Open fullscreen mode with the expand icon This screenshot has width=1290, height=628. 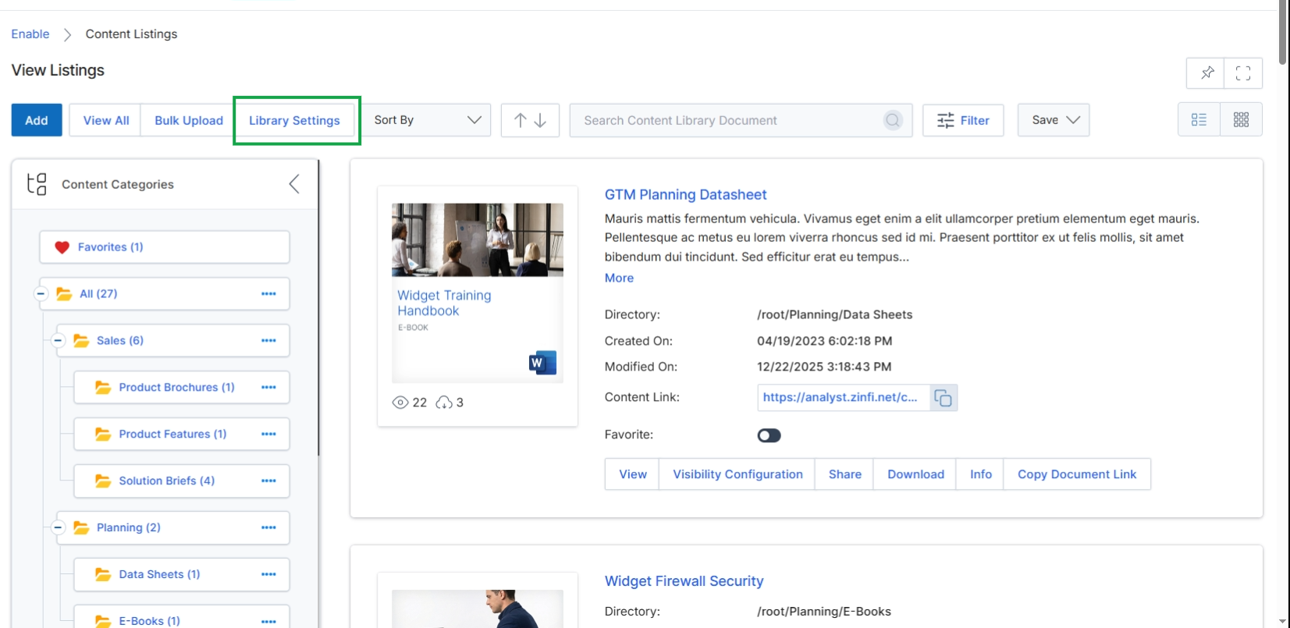click(x=1243, y=73)
